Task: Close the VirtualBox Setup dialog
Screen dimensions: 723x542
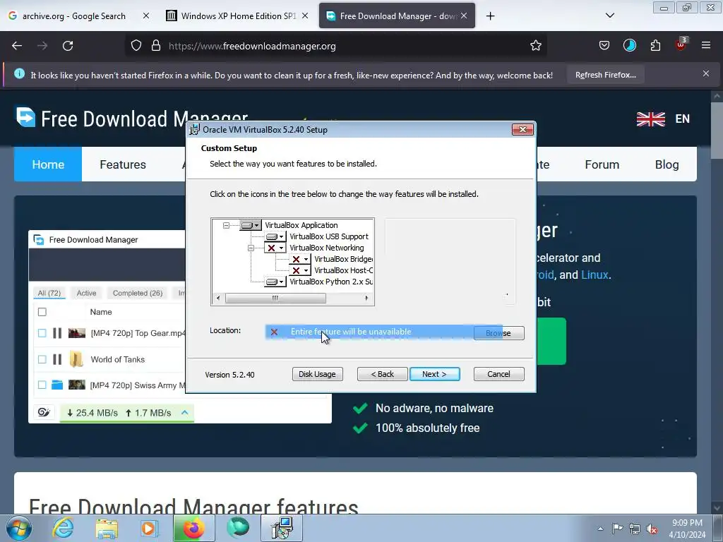Action: 522,130
